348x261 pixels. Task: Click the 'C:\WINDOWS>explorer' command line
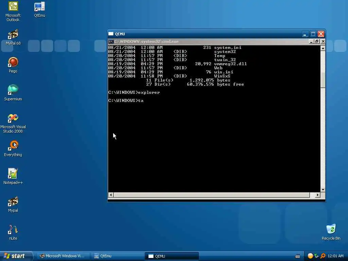tap(134, 92)
